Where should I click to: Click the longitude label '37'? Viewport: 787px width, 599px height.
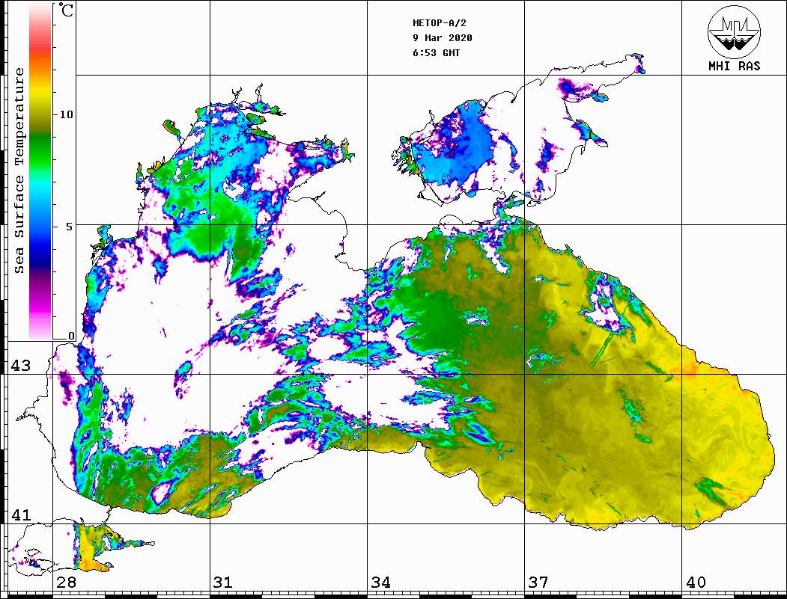pos(538,582)
